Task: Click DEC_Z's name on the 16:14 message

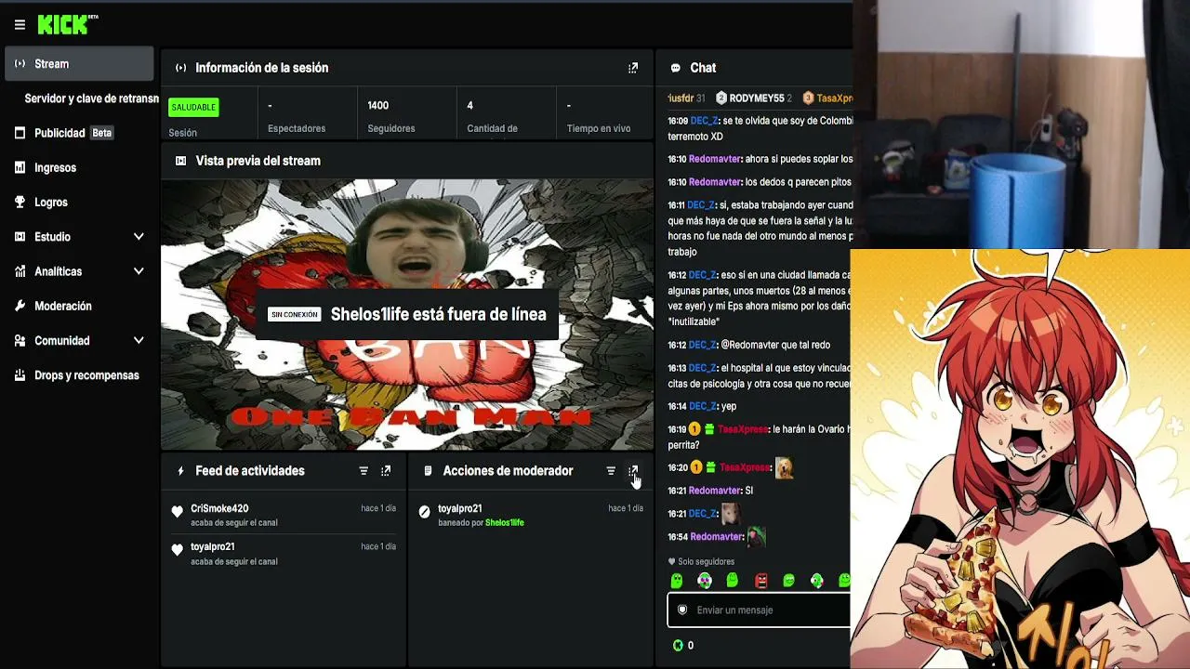Action: tap(703, 407)
